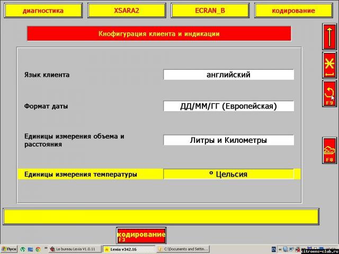Select the XSARA2 header tab
This screenshot has width=339, height=254.
coord(127,11)
